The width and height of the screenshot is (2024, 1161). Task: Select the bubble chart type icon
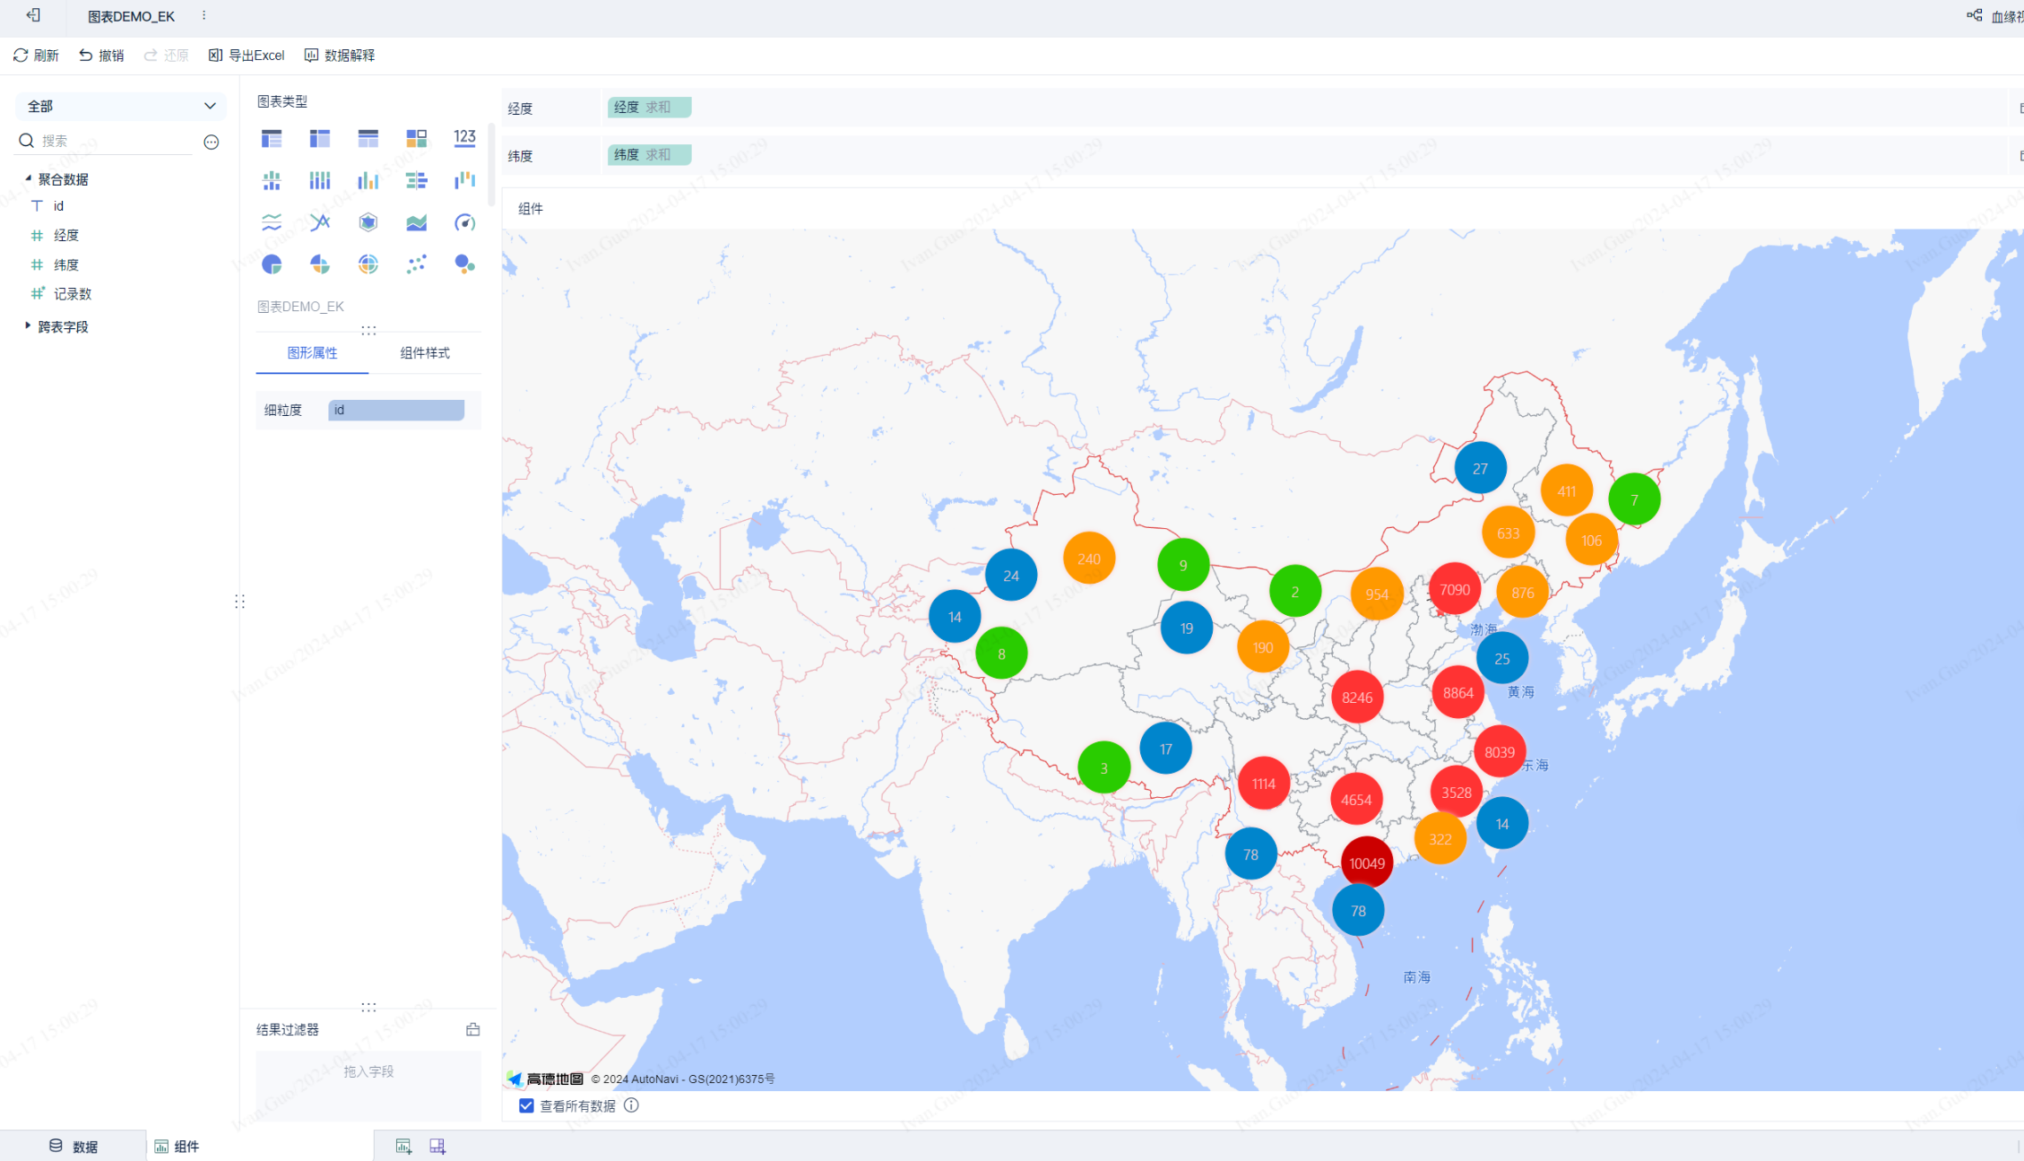[464, 264]
